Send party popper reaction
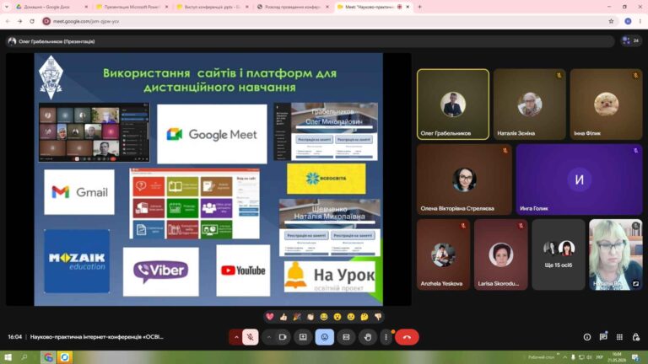This screenshot has width=648, height=364. 297,317
